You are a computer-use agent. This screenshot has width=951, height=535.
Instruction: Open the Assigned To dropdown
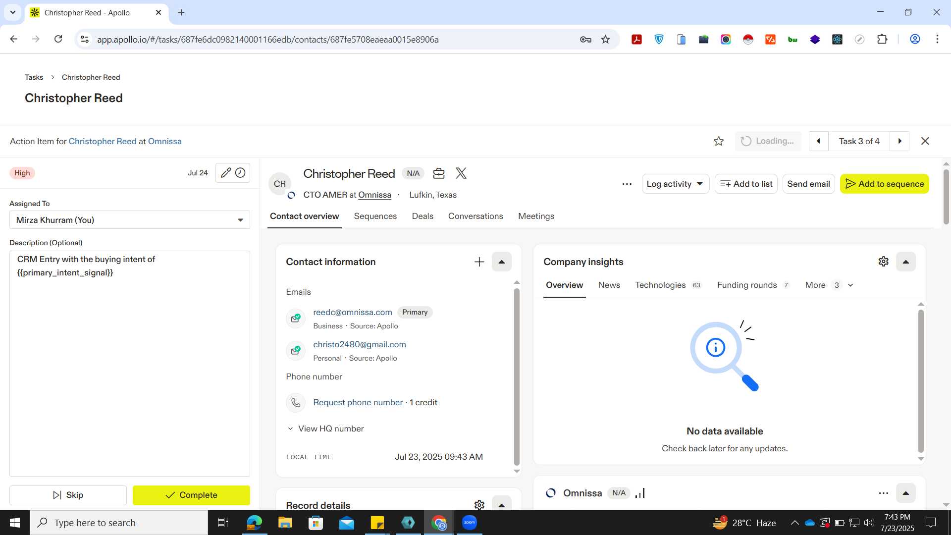(130, 220)
